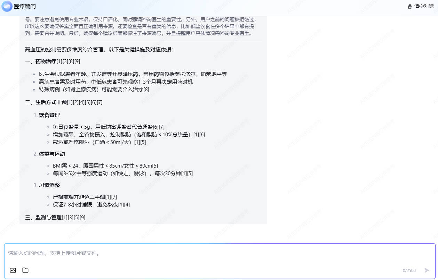Click the 0/2500 character counter
This screenshot has width=438, height=280.
(409, 271)
